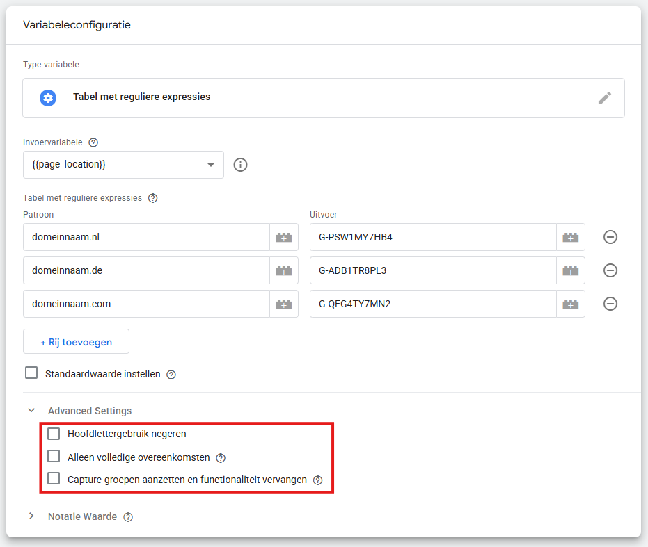Click the G-PSW1MY7HB4 output field

tap(432, 237)
